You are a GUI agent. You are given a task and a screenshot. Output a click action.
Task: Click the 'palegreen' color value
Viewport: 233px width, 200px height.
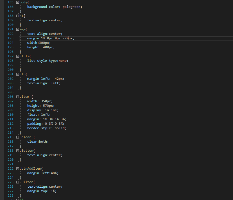(x=71, y=7)
